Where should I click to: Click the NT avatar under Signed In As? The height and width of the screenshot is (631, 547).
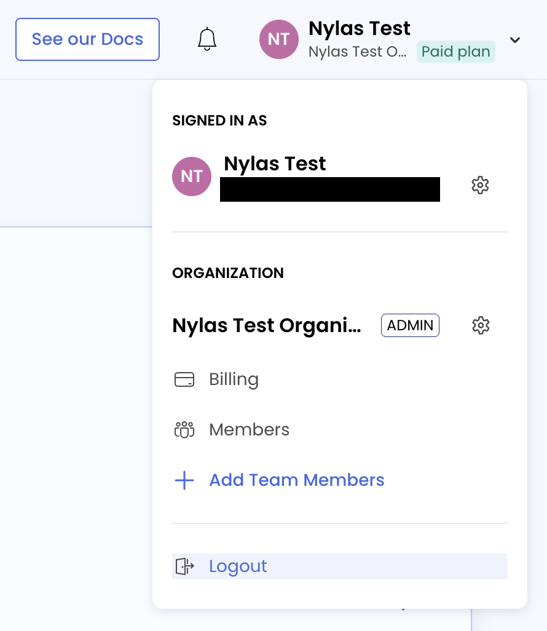(x=192, y=177)
